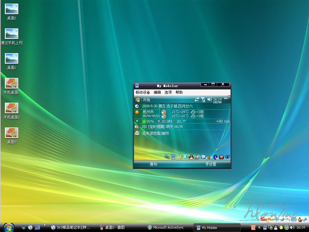This screenshot has width=309, height=232.
Task: Click the QQ penguin icon in phone tray
Action: [191, 157]
